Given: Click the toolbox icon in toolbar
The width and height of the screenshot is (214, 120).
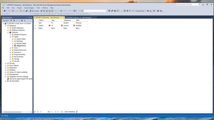Looking at the screenshot, I should [115, 11].
